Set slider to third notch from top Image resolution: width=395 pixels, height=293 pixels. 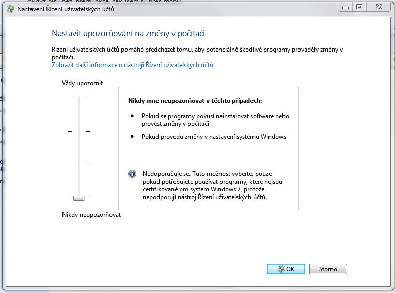click(78, 165)
